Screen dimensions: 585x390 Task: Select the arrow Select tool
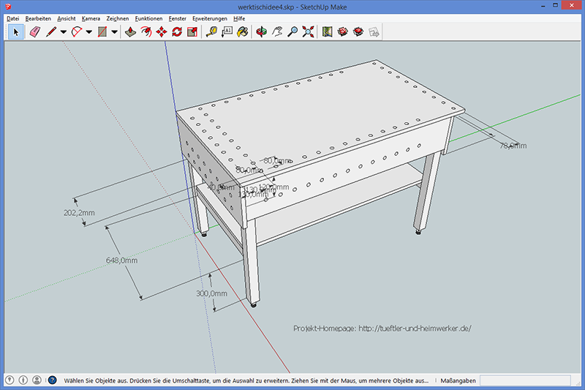click(x=15, y=32)
